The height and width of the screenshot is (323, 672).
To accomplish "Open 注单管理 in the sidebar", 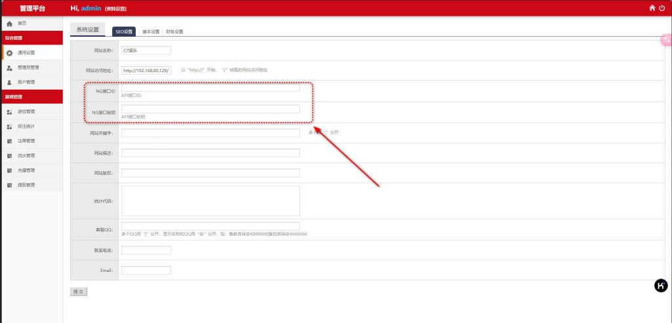I will (26, 141).
